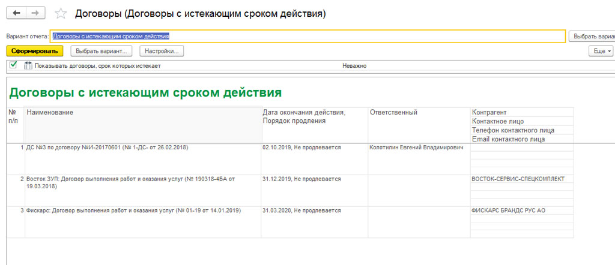The height and width of the screenshot is (265, 615).
Task: Toggle the "Показывать договоры, срок которых истекает" checkbox
Action: 13,65
